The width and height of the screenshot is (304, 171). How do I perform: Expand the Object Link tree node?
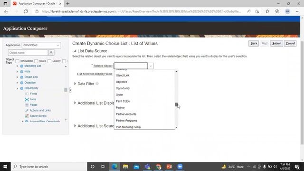(17, 77)
